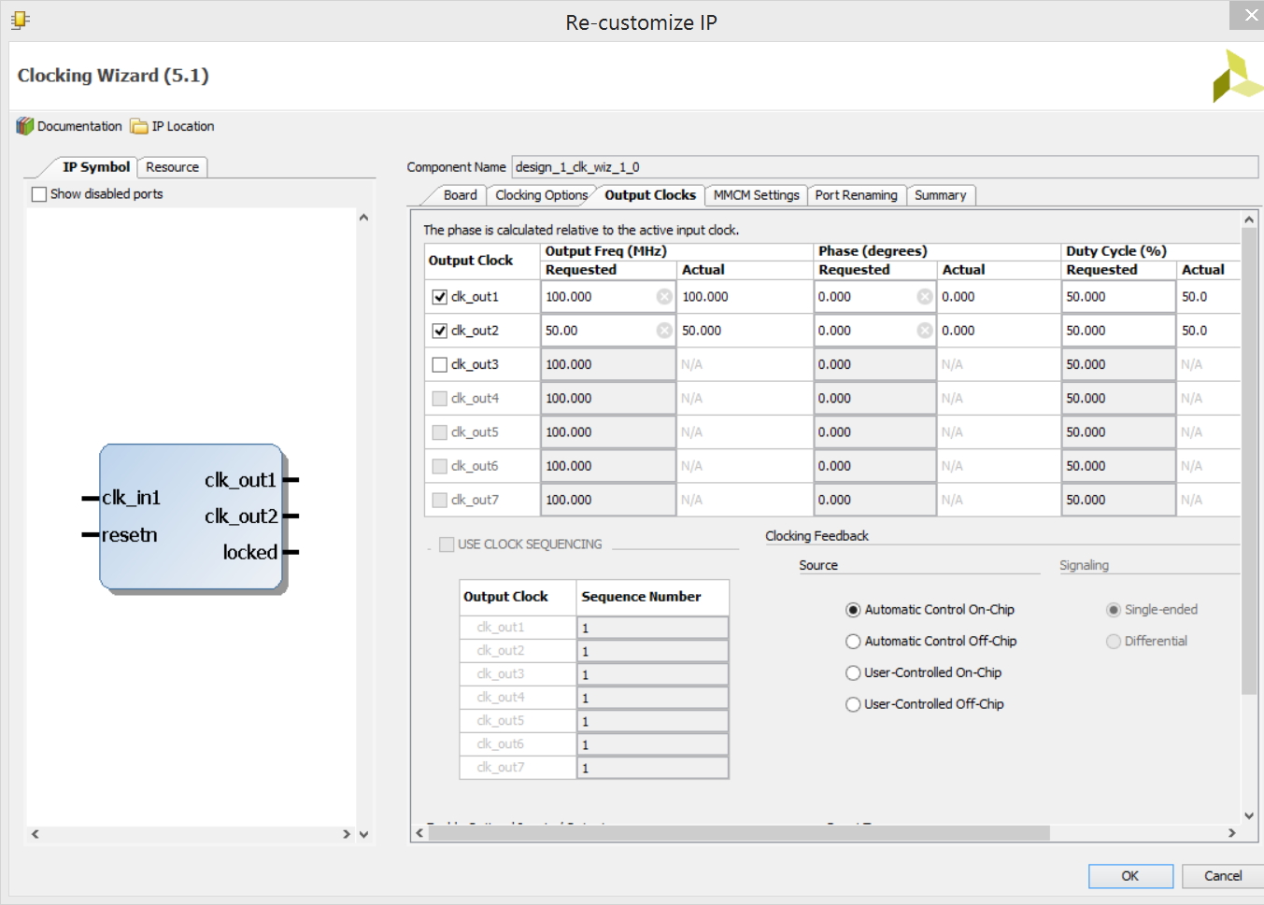Toggle Show disabled ports checkbox
The image size is (1264, 905).
click(x=39, y=194)
